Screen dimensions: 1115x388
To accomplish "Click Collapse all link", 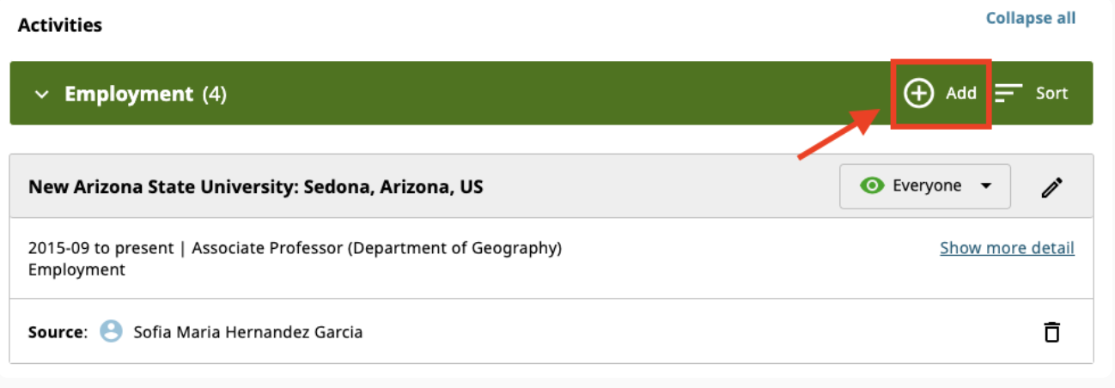I will pyautogui.click(x=1030, y=18).
